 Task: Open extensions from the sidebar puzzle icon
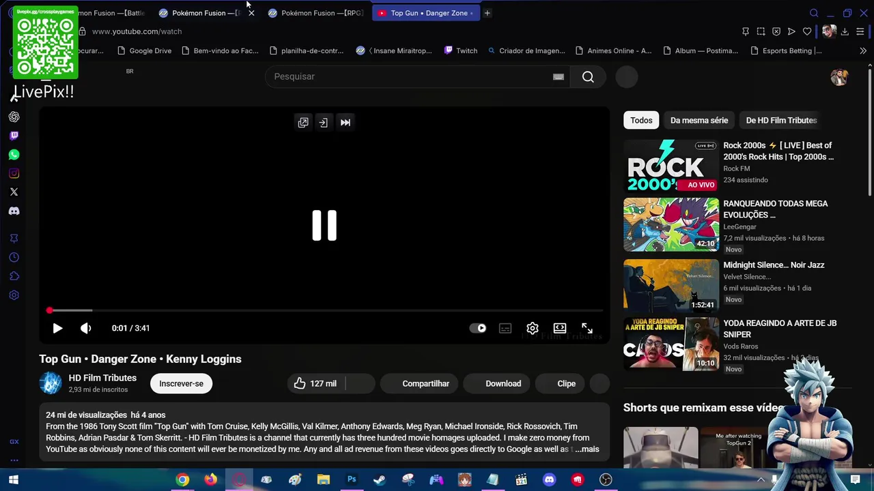coord(14,276)
